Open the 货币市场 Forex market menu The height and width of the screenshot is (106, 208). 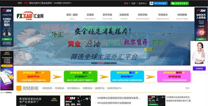(107, 16)
